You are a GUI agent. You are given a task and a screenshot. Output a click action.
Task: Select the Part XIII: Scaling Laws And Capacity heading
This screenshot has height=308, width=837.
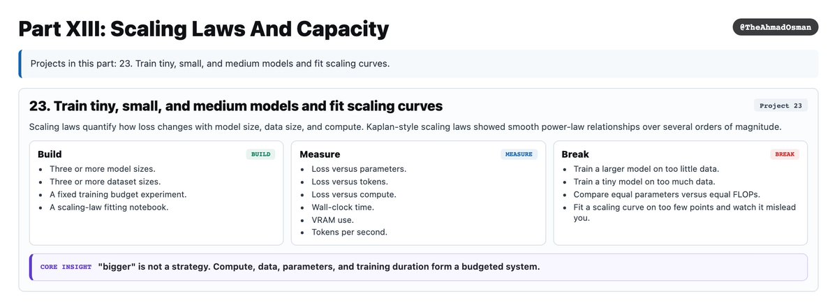(x=203, y=29)
